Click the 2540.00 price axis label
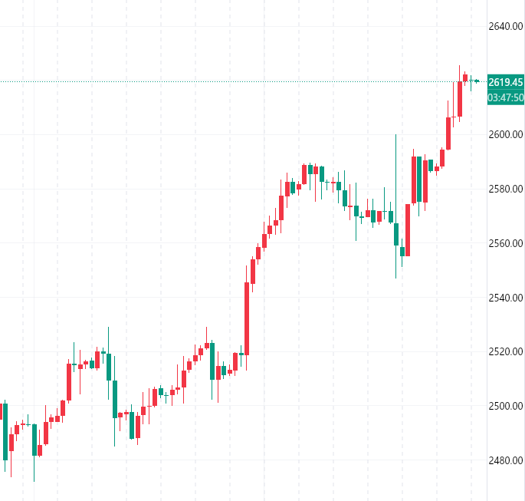Screen dimensions: 525x501 (x=505, y=298)
